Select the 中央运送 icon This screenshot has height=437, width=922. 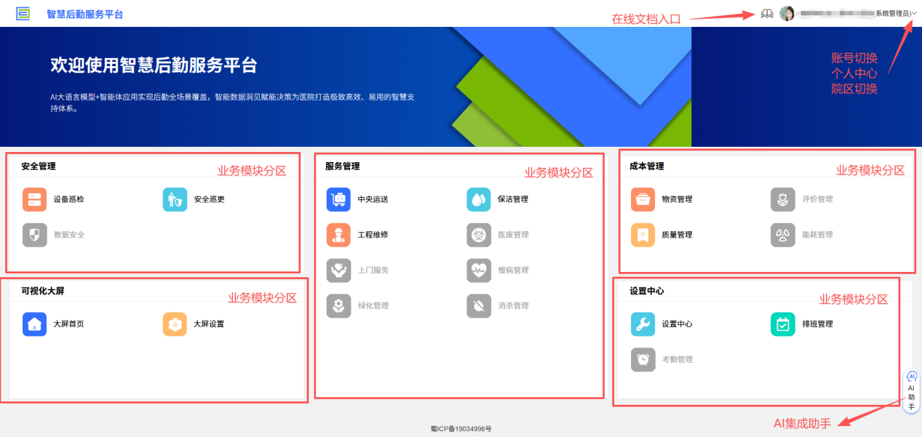click(x=339, y=199)
